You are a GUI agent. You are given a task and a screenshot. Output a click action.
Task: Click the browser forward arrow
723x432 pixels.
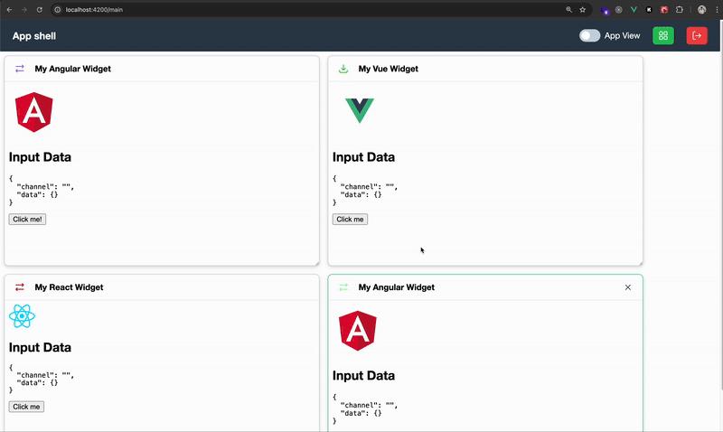point(24,10)
